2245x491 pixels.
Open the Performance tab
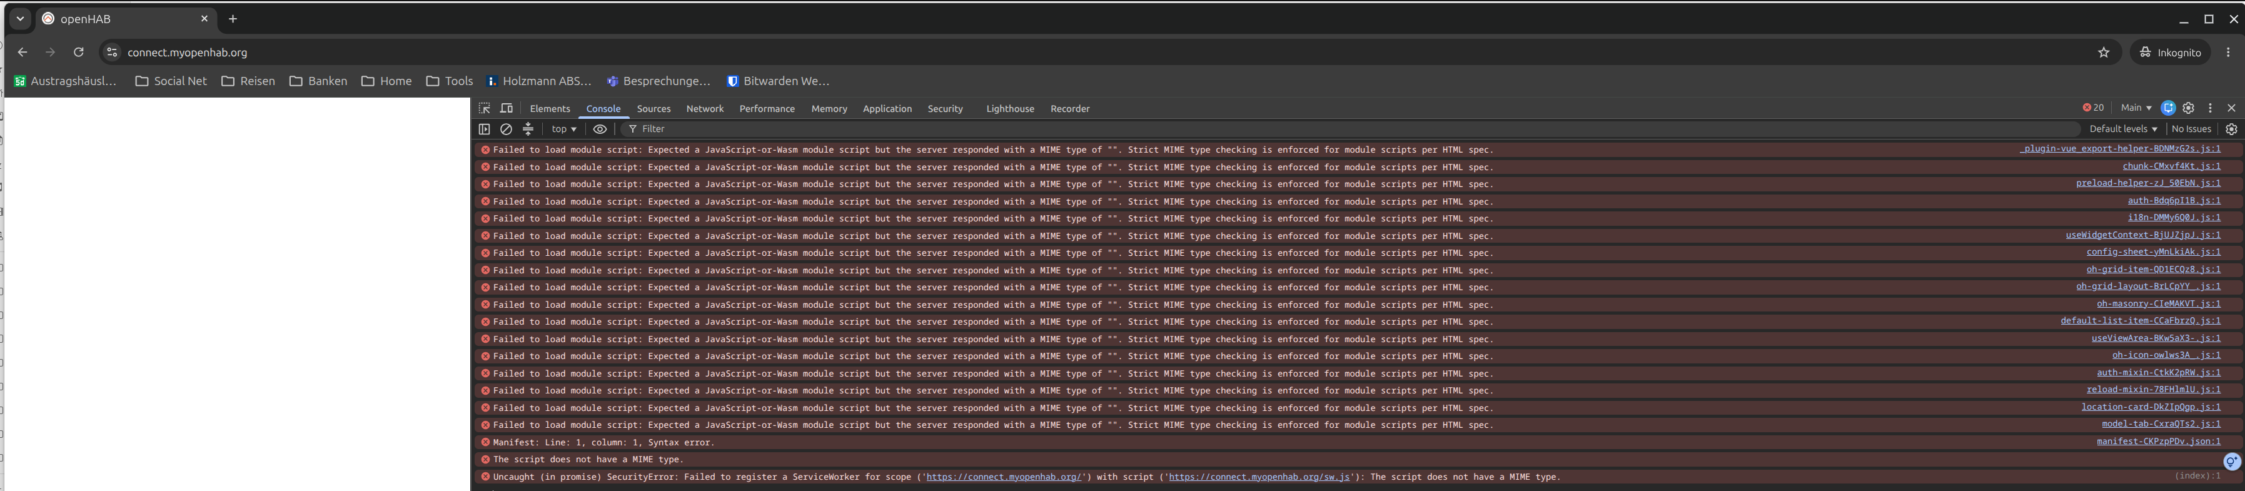pyautogui.click(x=767, y=109)
